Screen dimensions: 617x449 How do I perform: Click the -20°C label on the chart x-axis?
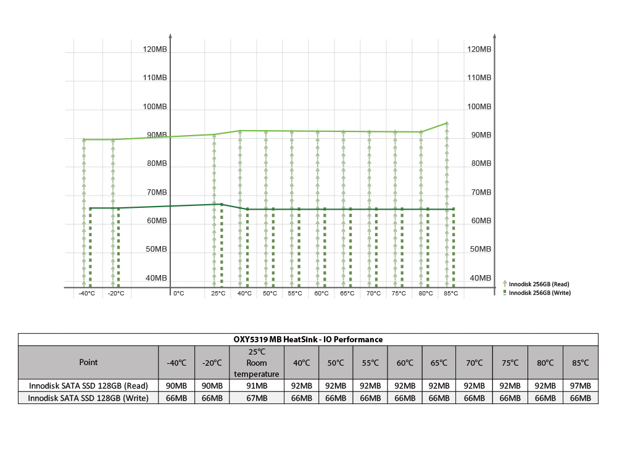tap(116, 294)
